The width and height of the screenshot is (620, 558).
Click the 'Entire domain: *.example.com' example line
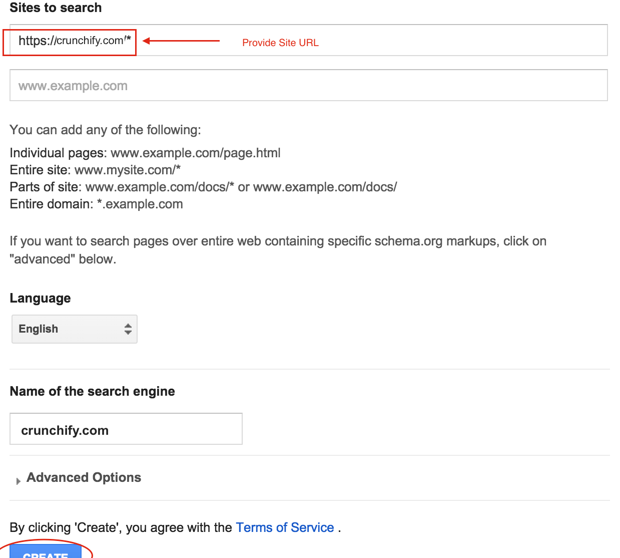(x=96, y=204)
